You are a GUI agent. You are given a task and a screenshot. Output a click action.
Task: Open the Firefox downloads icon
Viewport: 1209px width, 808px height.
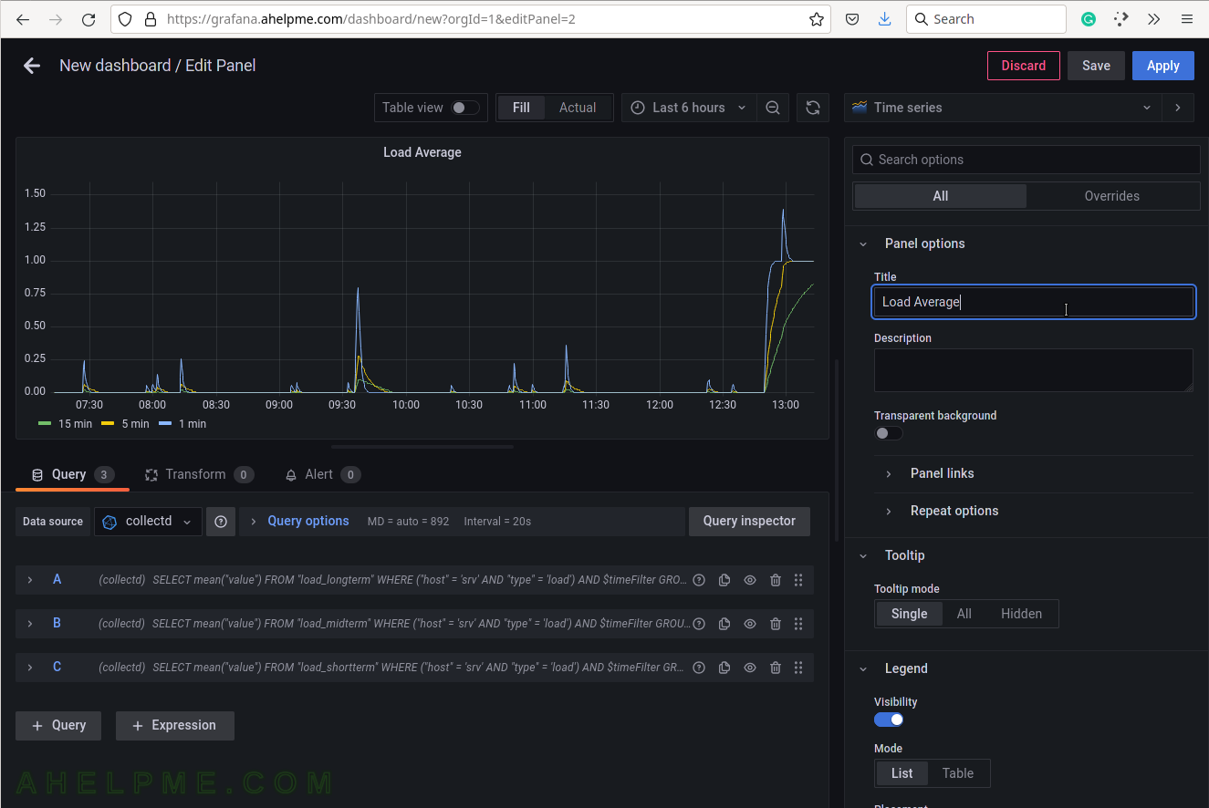(884, 19)
